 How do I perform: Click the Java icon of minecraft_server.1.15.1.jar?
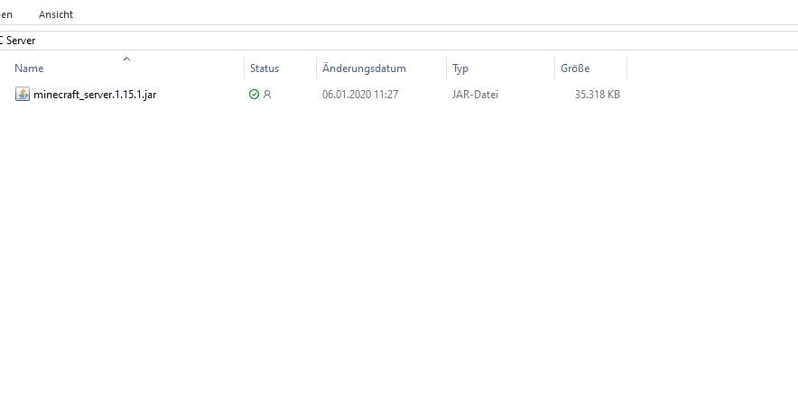tap(23, 95)
